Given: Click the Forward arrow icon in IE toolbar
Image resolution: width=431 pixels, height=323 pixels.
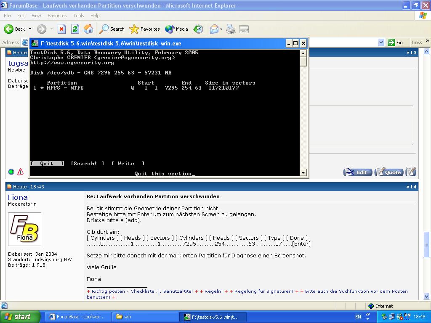Looking at the screenshot, I should pyautogui.click(x=42, y=29).
